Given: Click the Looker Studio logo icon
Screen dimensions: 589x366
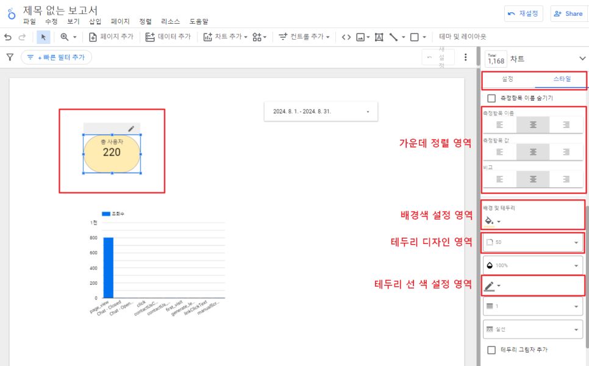Looking at the screenshot, I should (12, 14).
